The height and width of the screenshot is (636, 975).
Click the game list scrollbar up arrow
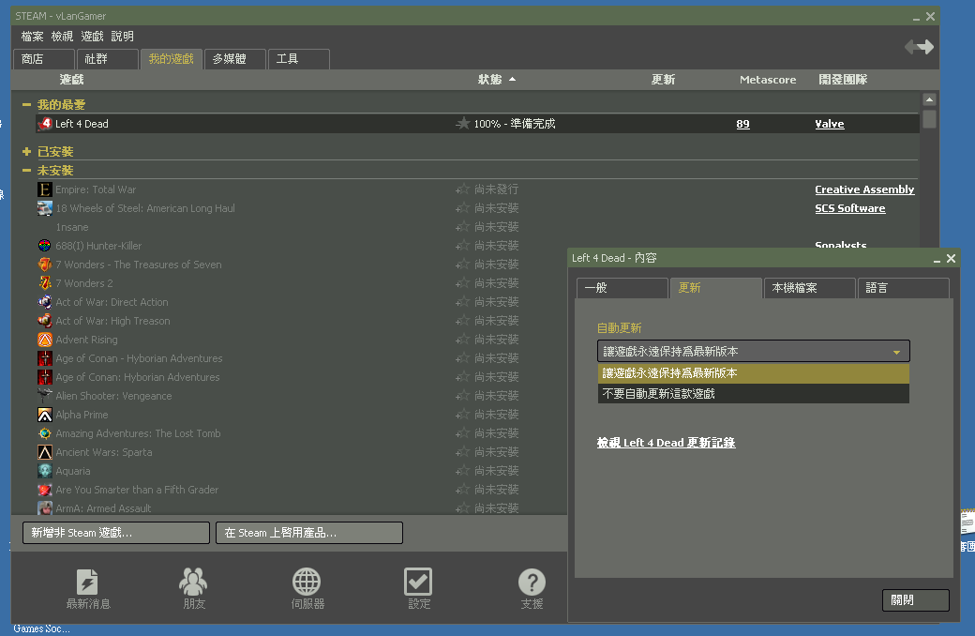929,99
